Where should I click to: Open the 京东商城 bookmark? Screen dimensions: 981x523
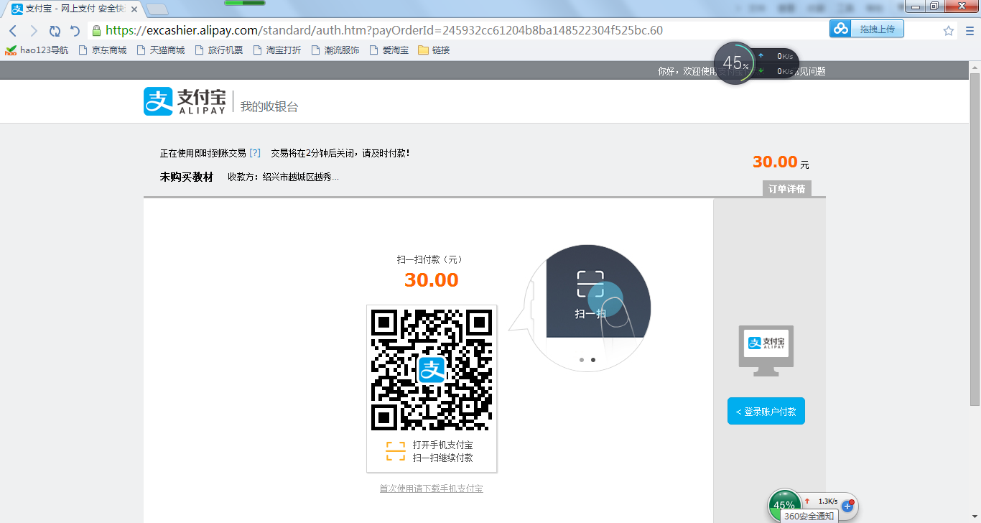pyautogui.click(x=102, y=50)
